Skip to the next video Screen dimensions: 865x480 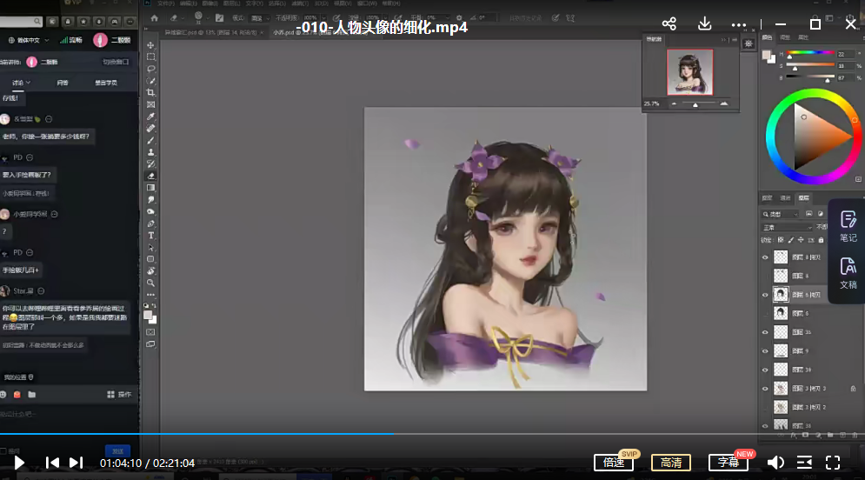[77, 463]
